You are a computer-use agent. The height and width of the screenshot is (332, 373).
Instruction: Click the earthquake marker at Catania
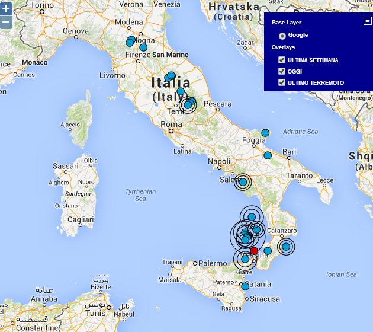(x=245, y=286)
